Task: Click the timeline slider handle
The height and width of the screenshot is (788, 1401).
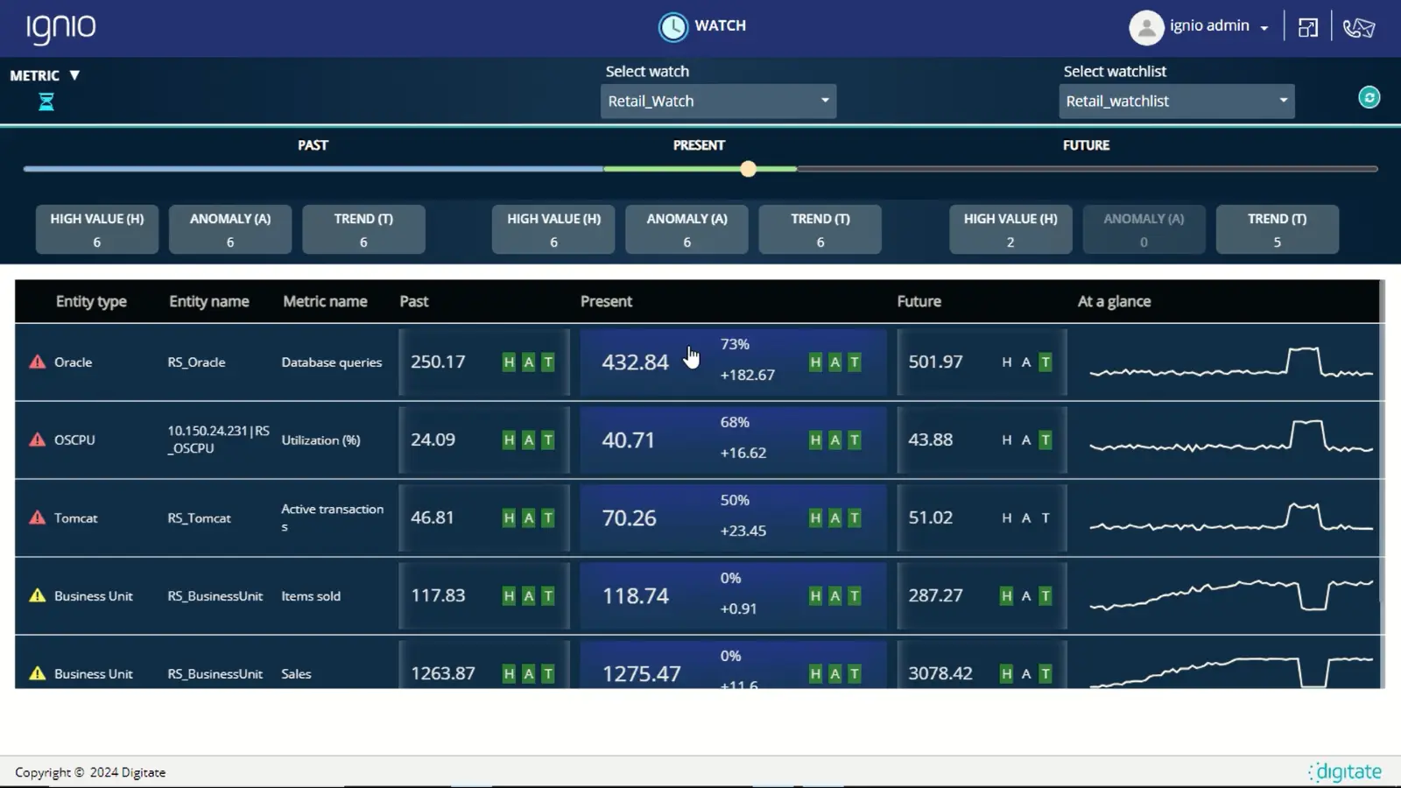Action: [x=748, y=169]
